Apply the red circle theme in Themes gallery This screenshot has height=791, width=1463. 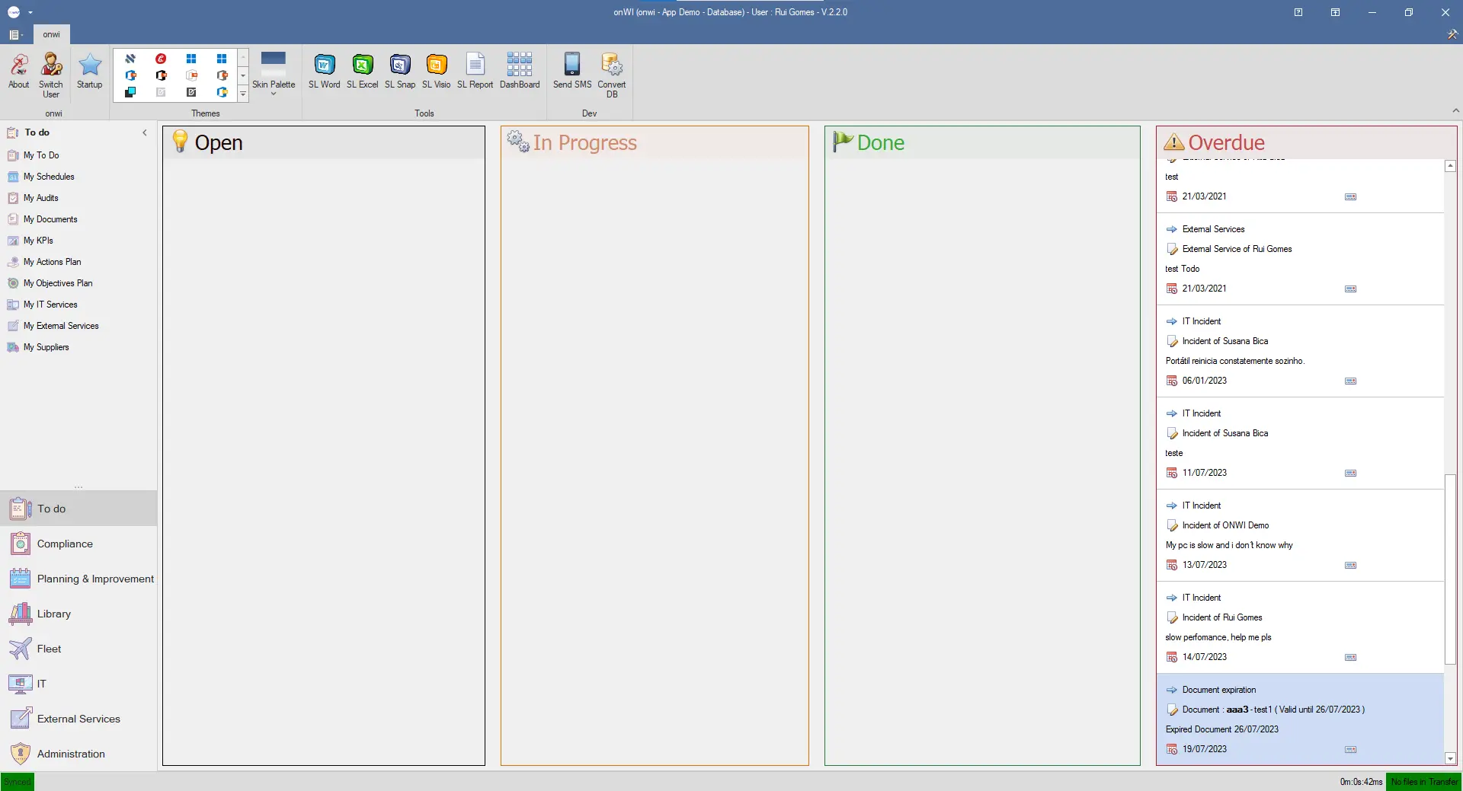(161, 59)
